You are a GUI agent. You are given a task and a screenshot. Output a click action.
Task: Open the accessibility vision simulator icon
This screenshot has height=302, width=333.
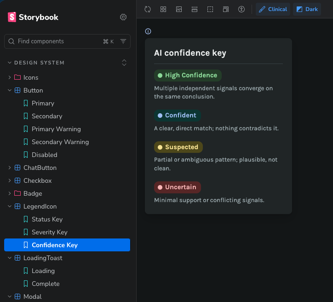(x=241, y=9)
